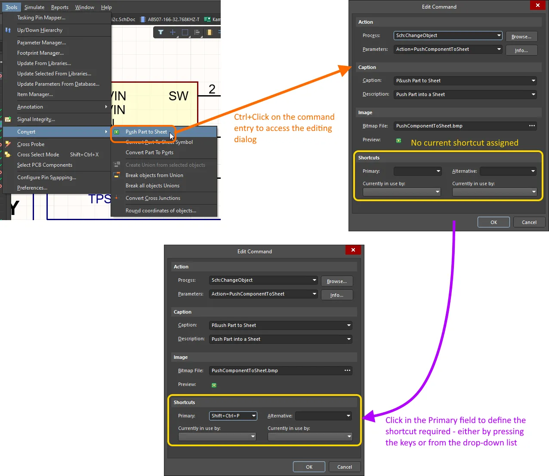This screenshot has height=476, width=549.
Task: Select Parameter Manager from Tools menu
Action: [57, 43]
